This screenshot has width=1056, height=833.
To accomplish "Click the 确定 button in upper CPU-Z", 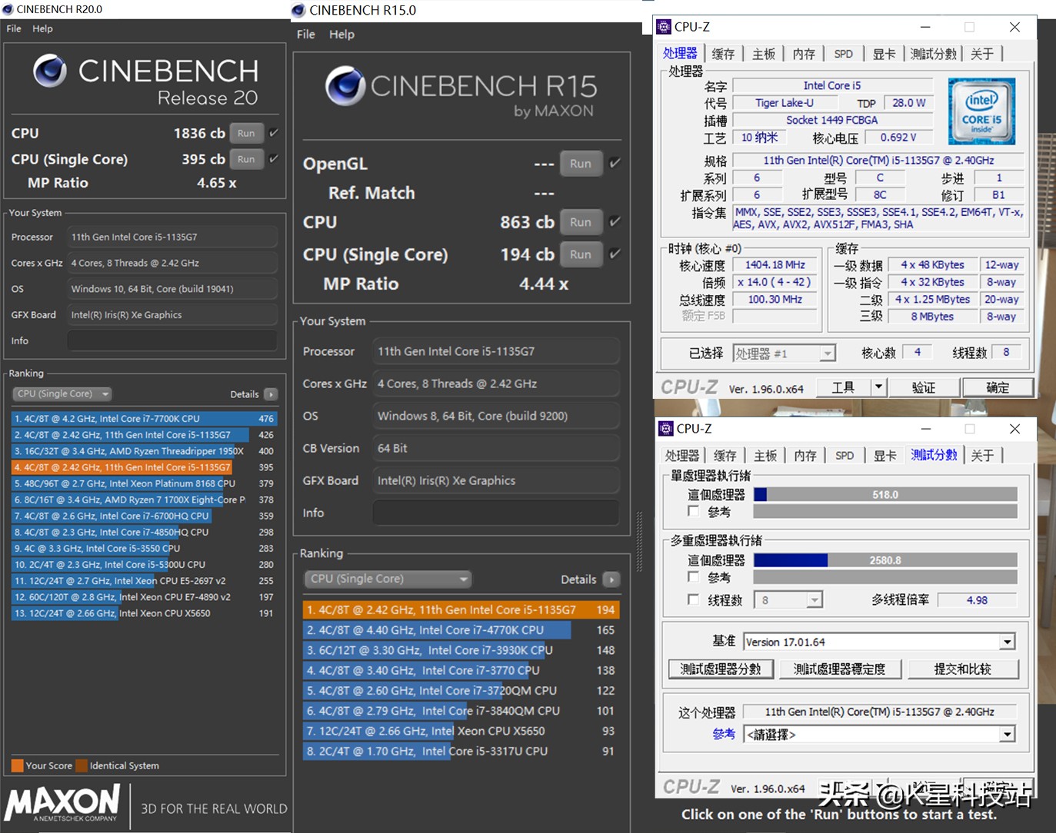I will 998,387.
